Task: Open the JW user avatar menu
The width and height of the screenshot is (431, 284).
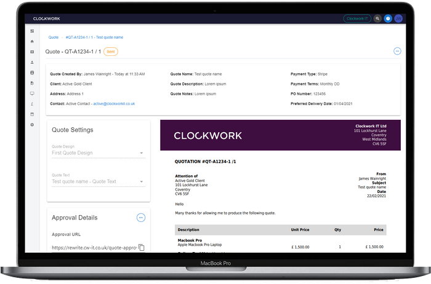Action: point(398,18)
